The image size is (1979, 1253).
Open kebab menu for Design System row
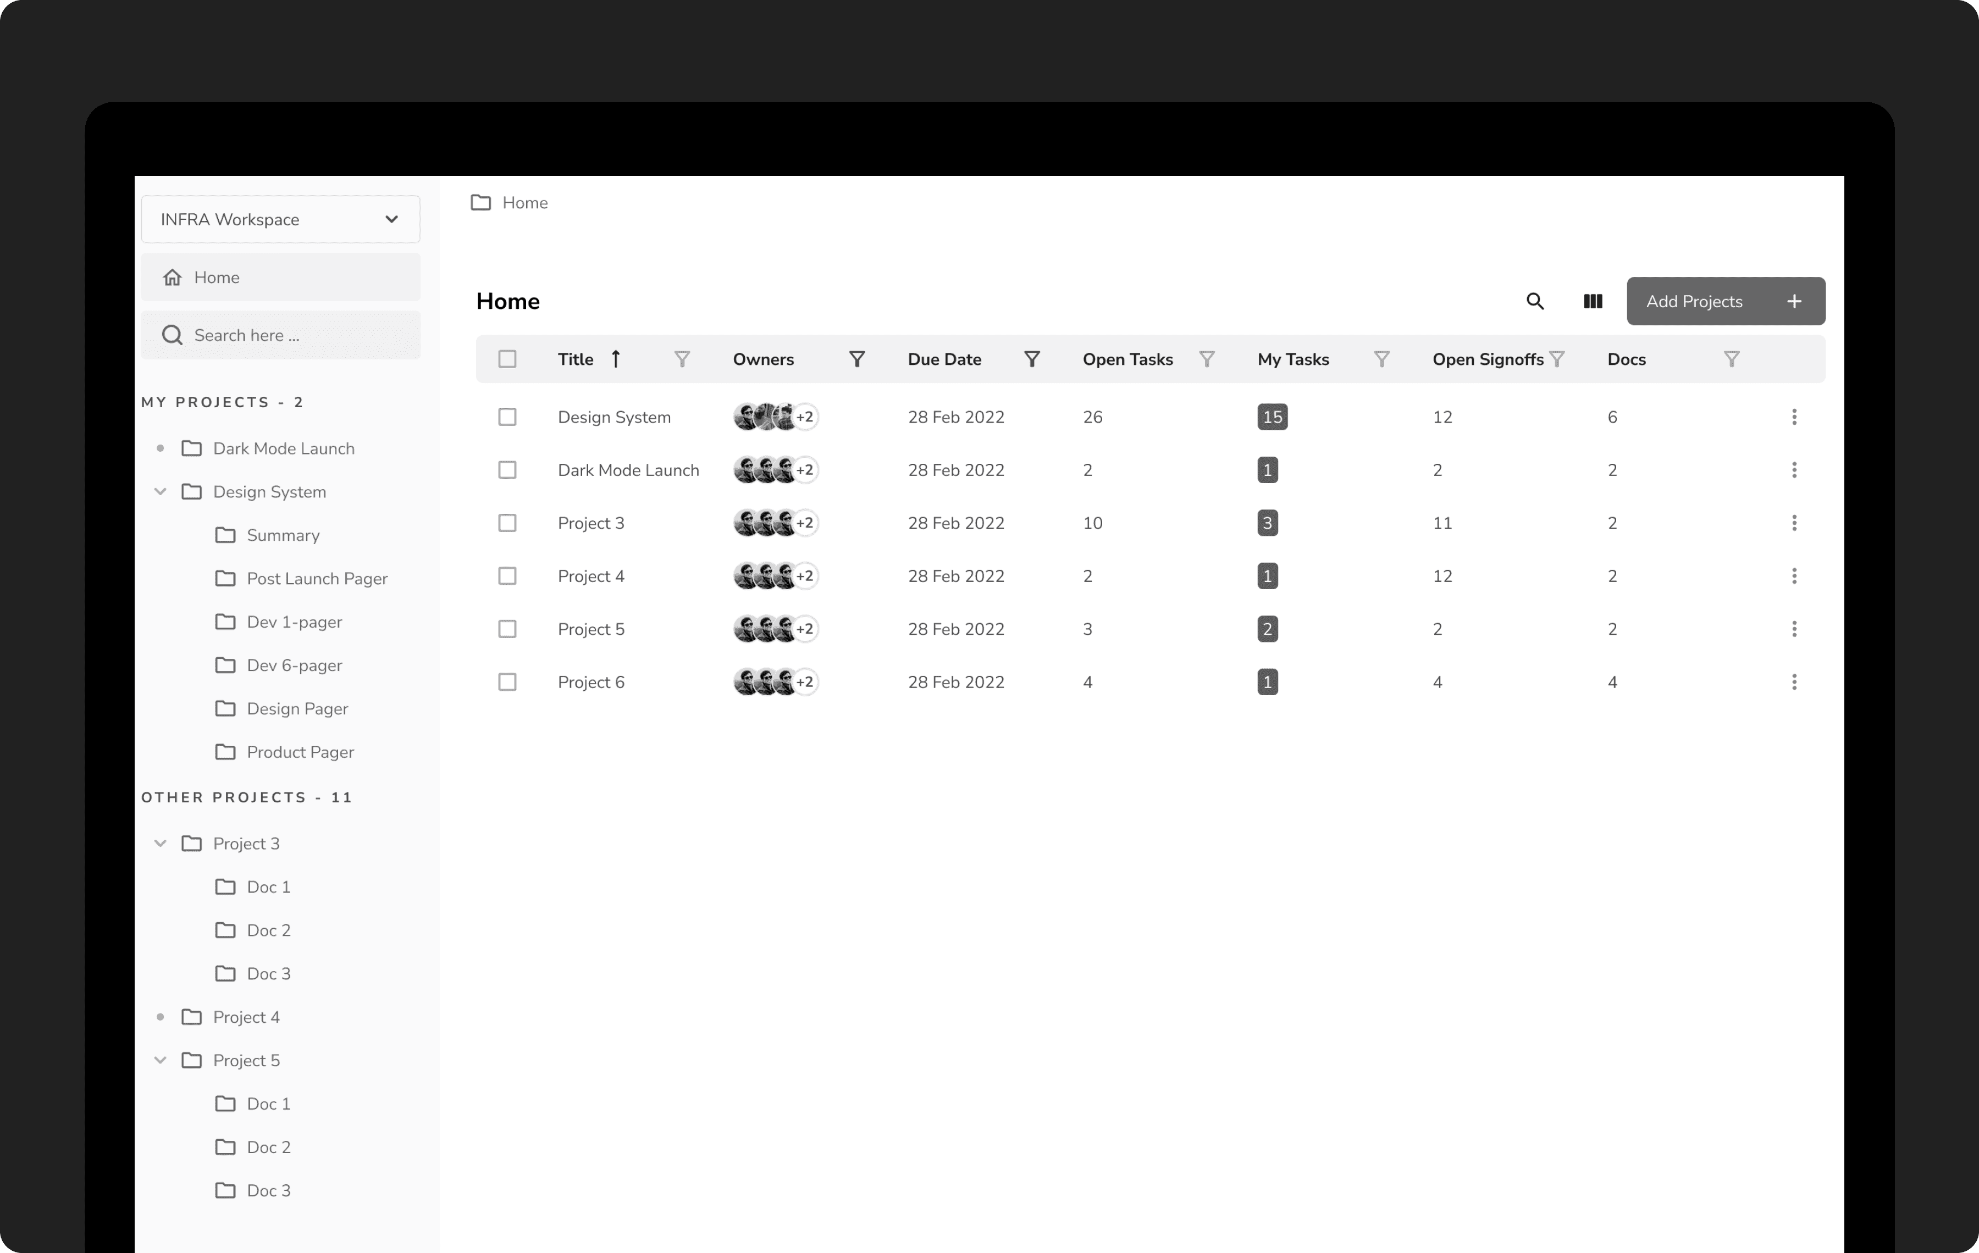coord(1793,418)
